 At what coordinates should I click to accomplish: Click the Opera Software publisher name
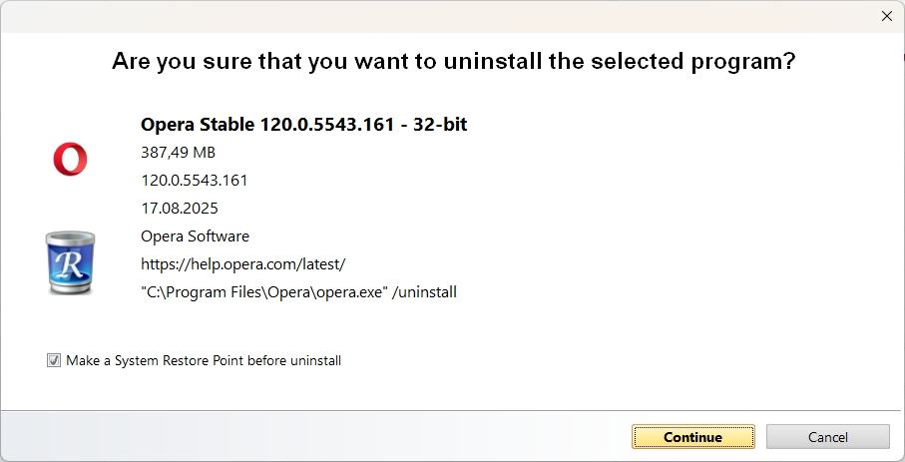point(195,236)
